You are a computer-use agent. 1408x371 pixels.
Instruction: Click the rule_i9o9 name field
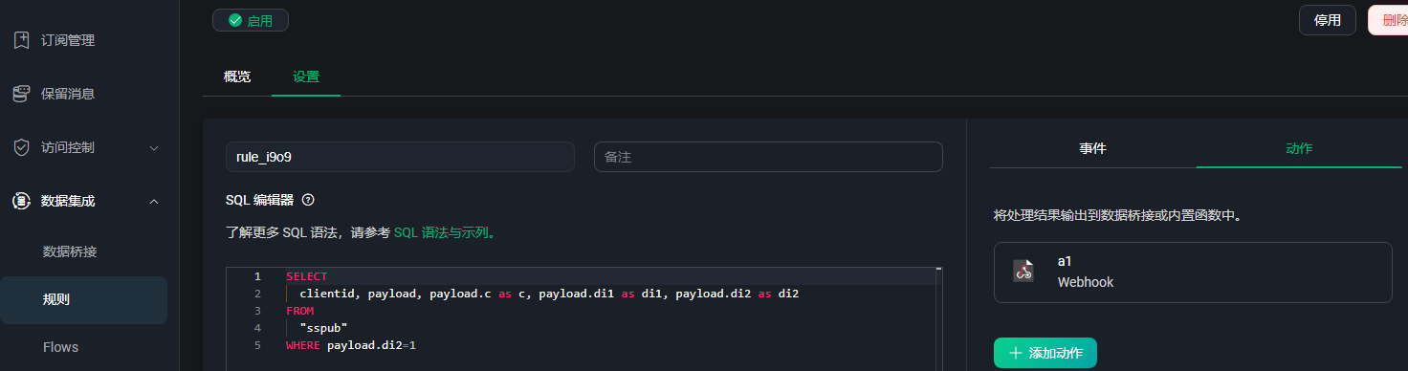(400, 157)
